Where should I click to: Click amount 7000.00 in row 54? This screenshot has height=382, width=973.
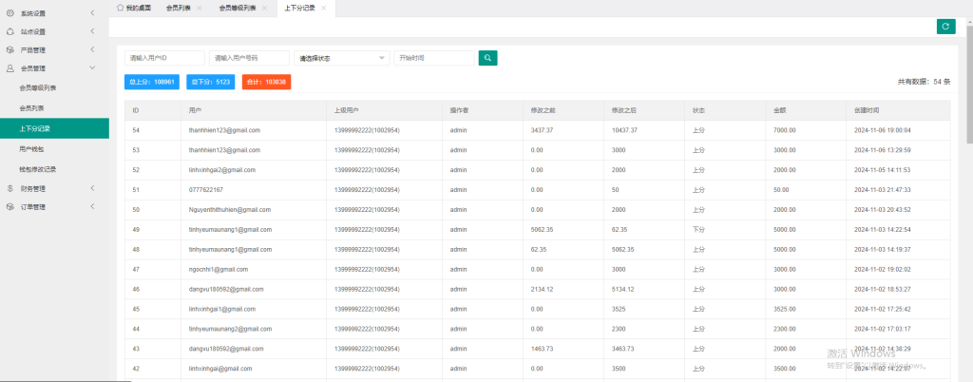(x=785, y=130)
